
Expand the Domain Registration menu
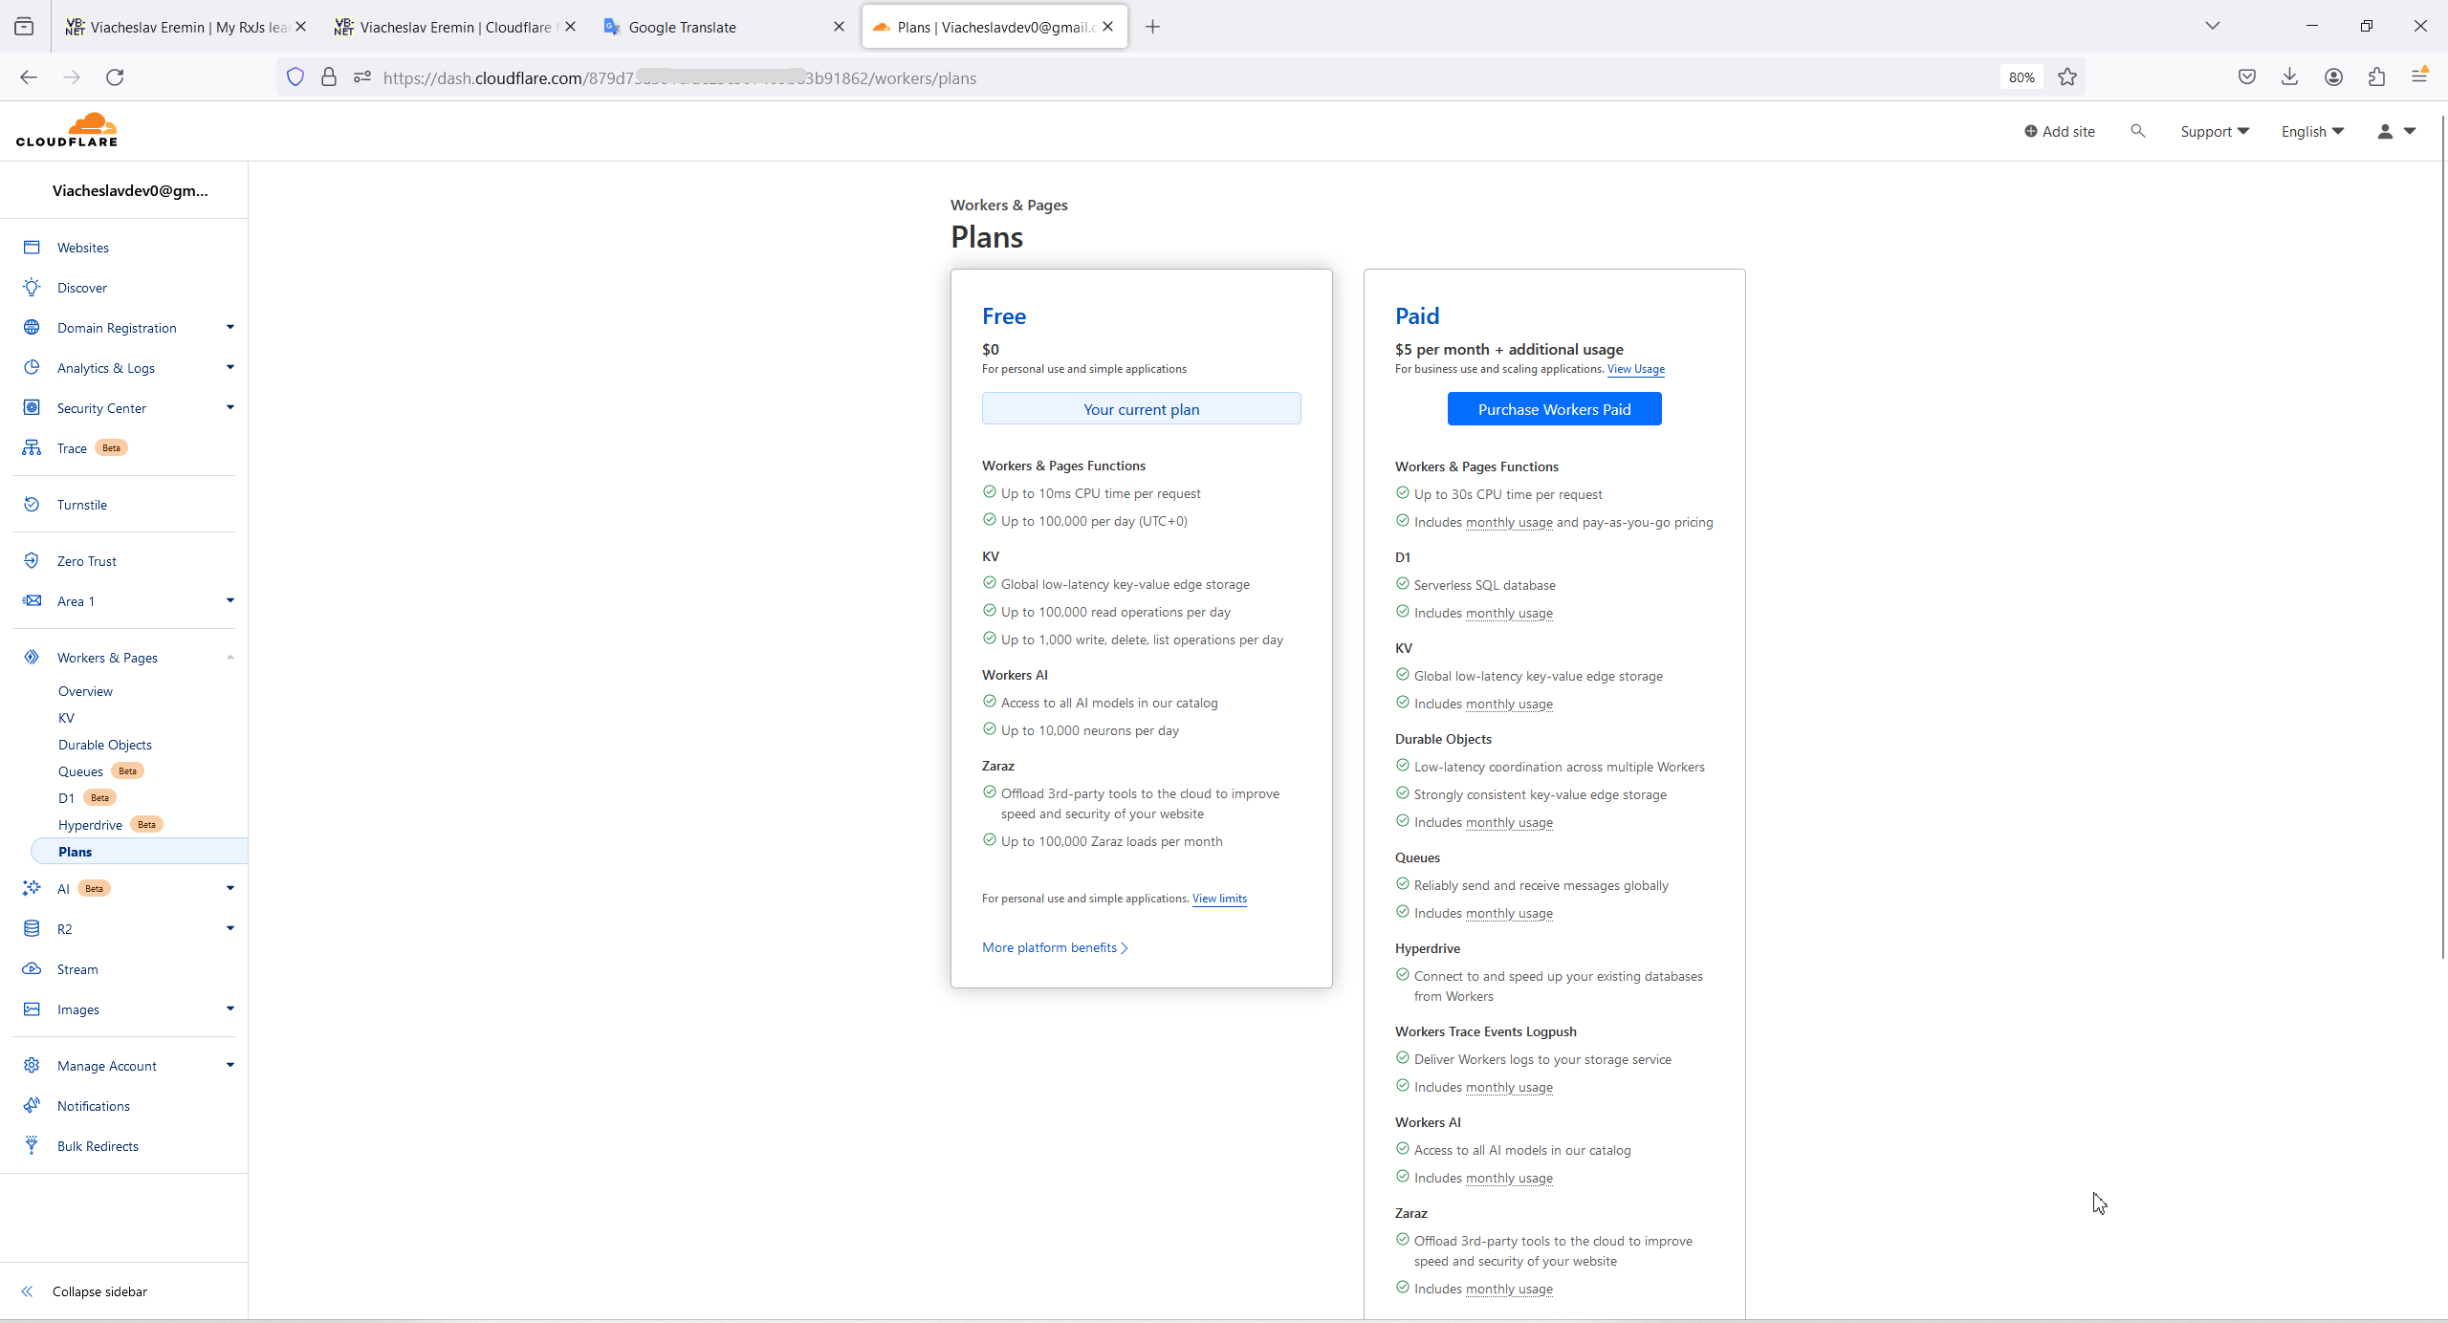[229, 328]
